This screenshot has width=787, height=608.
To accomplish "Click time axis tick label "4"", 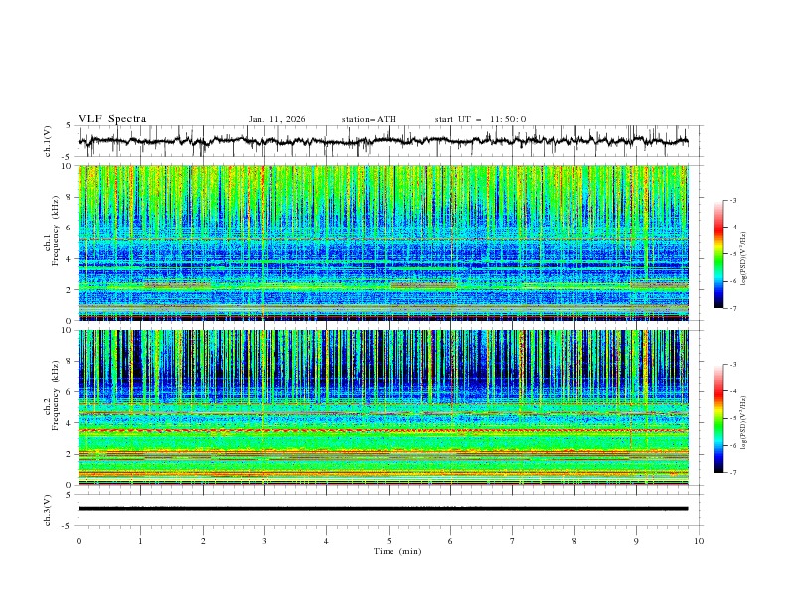I will pyautogui.click(x=326, y=541).
